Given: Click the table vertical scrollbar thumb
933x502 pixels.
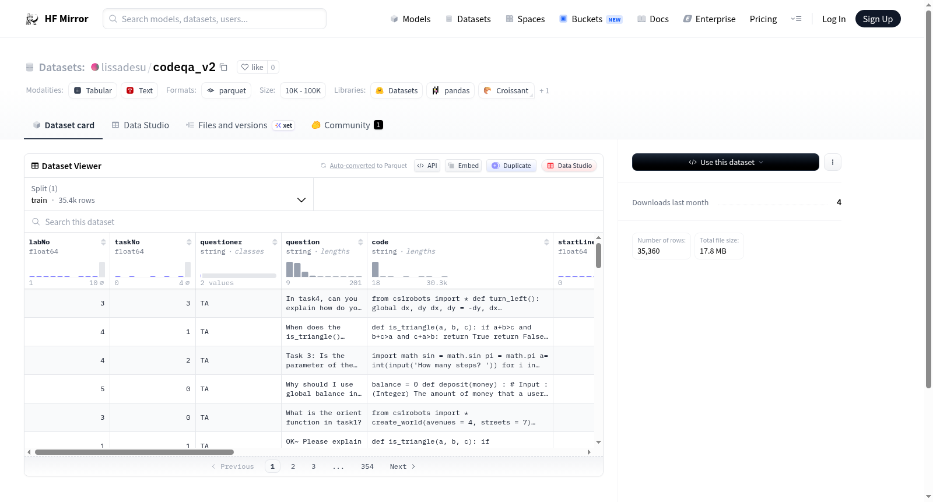Looking at the screenshot, I should [598, 255].
